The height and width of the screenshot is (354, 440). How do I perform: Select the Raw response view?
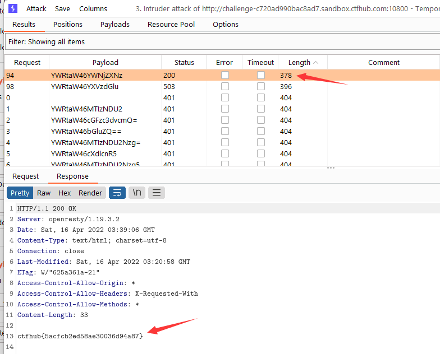[44, 193]
